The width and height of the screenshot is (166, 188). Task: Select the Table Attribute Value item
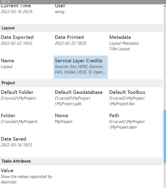click(x=27, y=177)
